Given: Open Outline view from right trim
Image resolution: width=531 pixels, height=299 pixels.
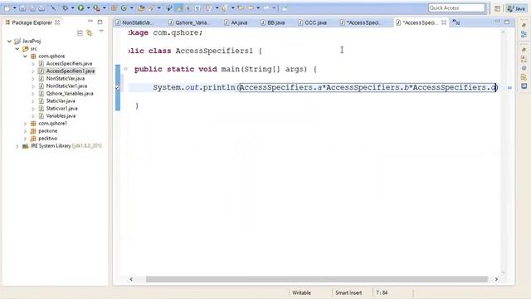Looking at the screenshot, I should pos(524,34).
